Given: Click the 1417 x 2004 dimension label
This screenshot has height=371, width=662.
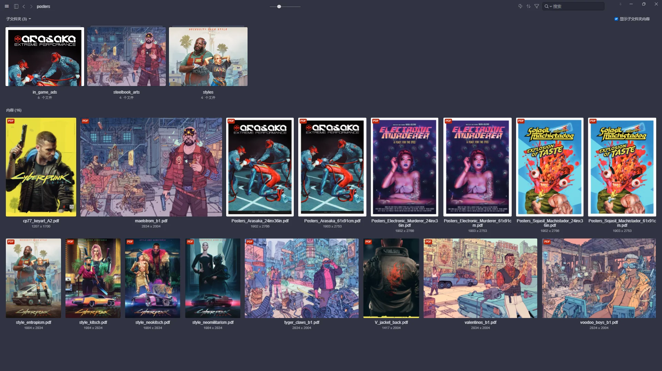Looking at the screenshot, I should point(391,328).
